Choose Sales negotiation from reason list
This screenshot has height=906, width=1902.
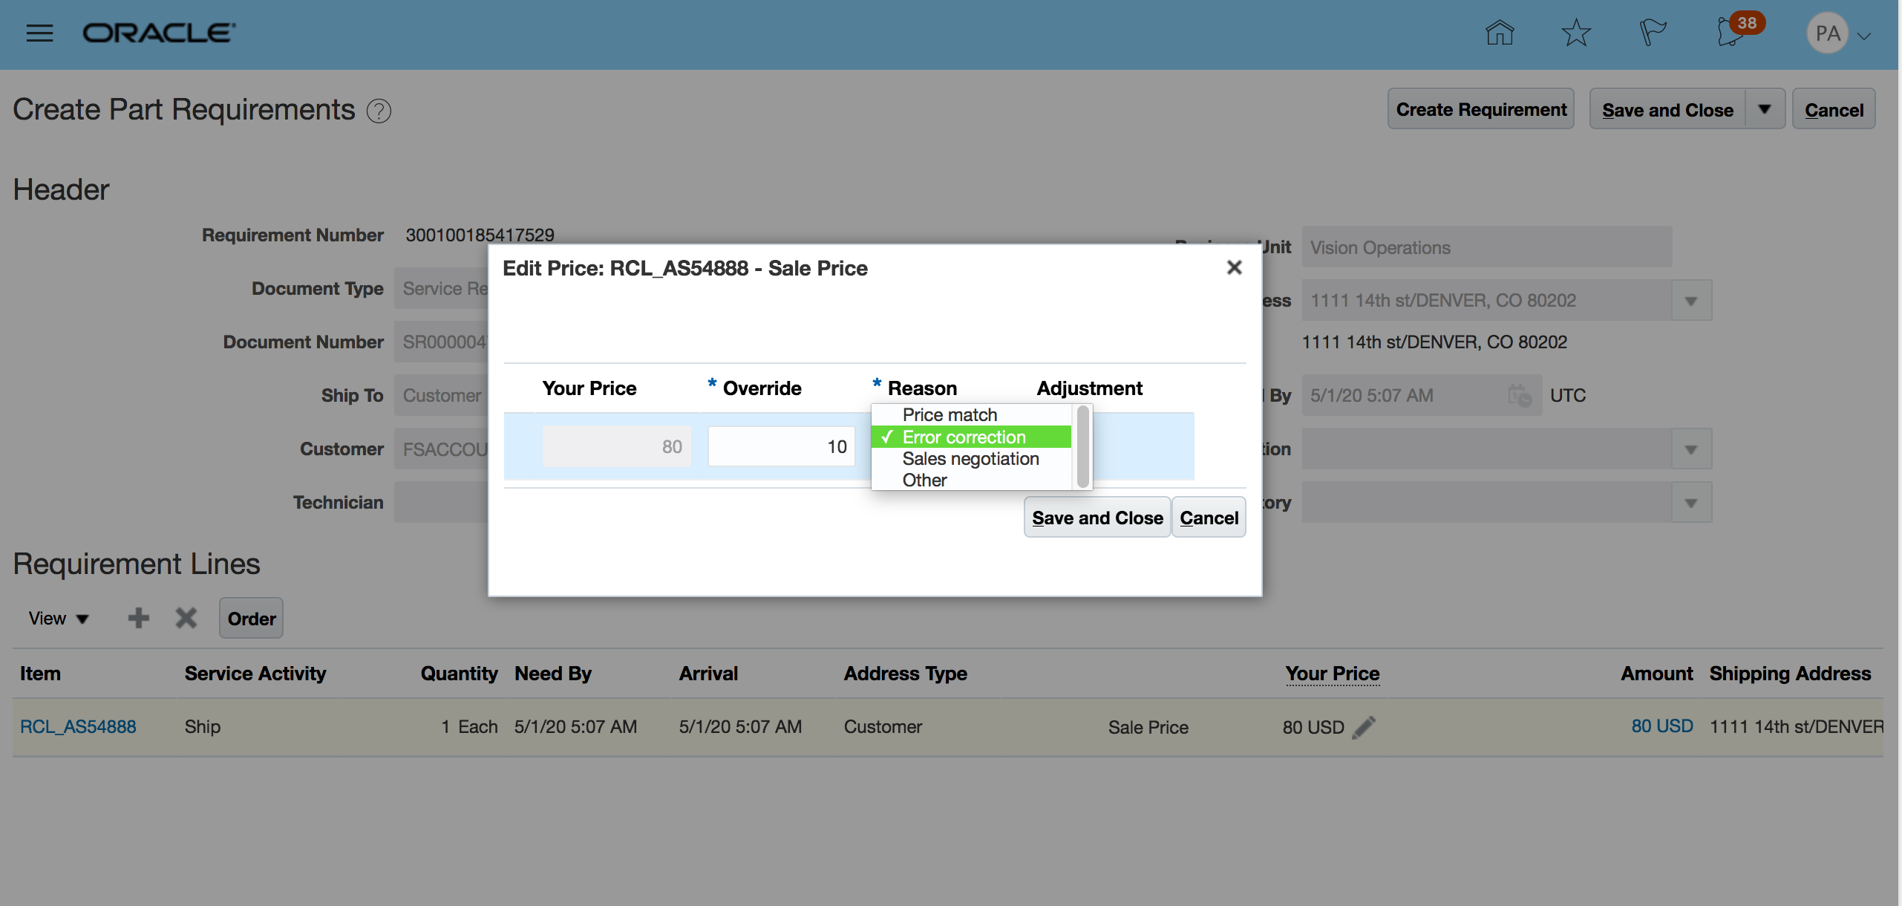click(x=970, y=459)
